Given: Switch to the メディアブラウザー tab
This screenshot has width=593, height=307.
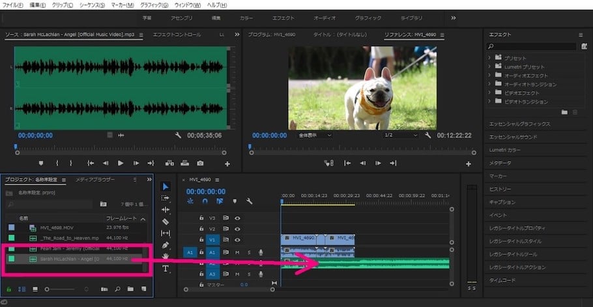Looking at the screenshot, I should [x=95, y=179].
